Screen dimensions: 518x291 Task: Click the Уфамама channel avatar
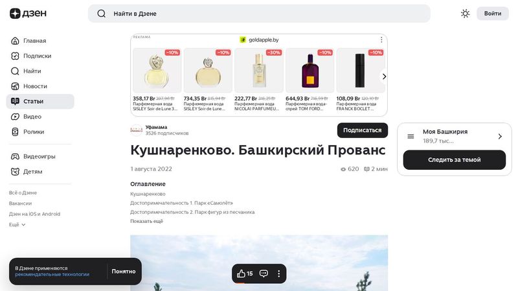coord(137,130)
